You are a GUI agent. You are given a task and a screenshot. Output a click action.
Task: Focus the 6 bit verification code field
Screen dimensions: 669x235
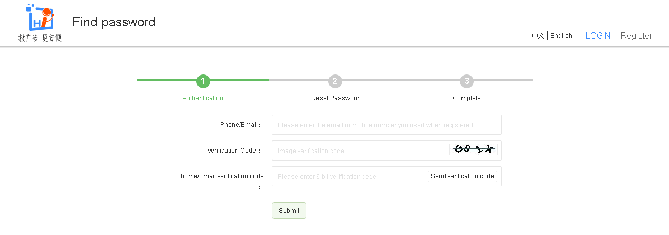tap(350, 176)
